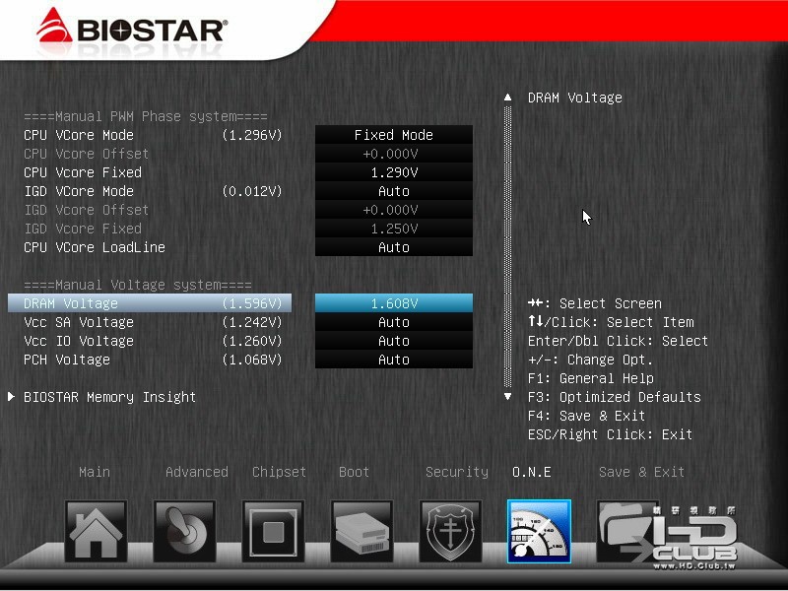788x591 pixels.
Task: Open the Vcc IO Voltage Auto dropdown
Action: (393, 341)
